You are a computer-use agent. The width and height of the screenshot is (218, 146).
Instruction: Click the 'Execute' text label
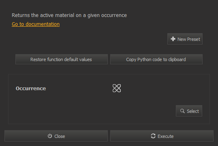pos(165,136)
